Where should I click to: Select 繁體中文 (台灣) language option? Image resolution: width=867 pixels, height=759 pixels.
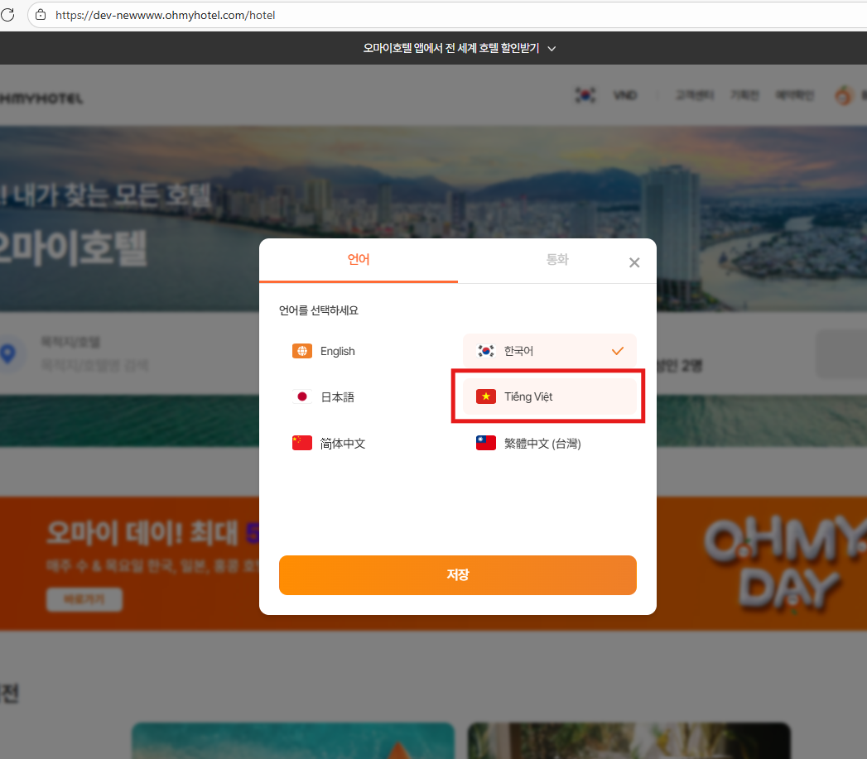point(550,444)
